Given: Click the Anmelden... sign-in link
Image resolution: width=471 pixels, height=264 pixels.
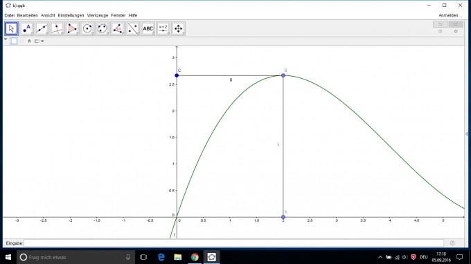Looking at the screenshot, I should (450, 15).
